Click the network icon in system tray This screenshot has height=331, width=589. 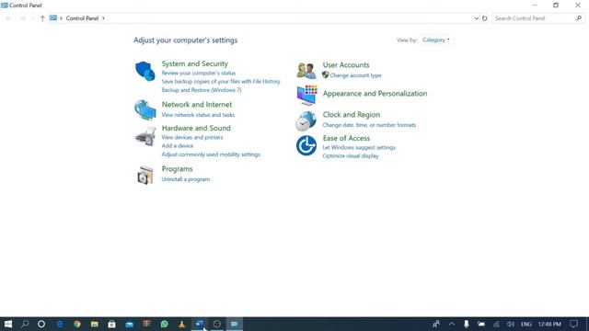[496, 324]
